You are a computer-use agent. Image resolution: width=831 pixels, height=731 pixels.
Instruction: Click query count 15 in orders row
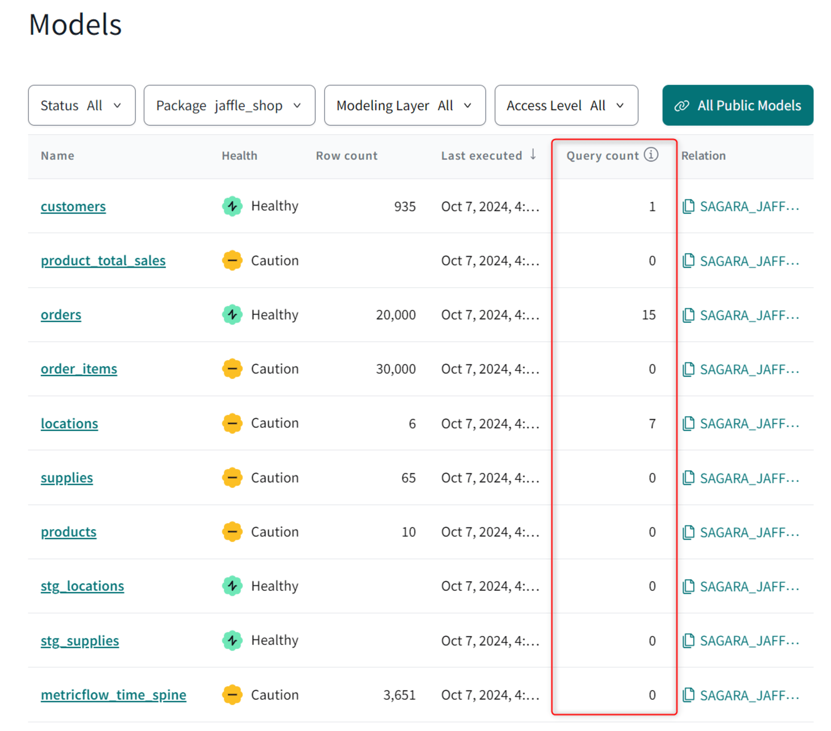tap(649, 315)
